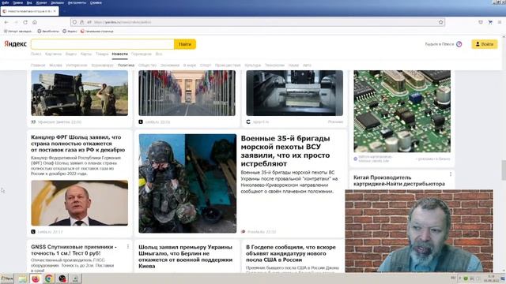The height and width of the screenshot is (284, 506).
Task: Open the Авто news category
Action: [307, 65]
